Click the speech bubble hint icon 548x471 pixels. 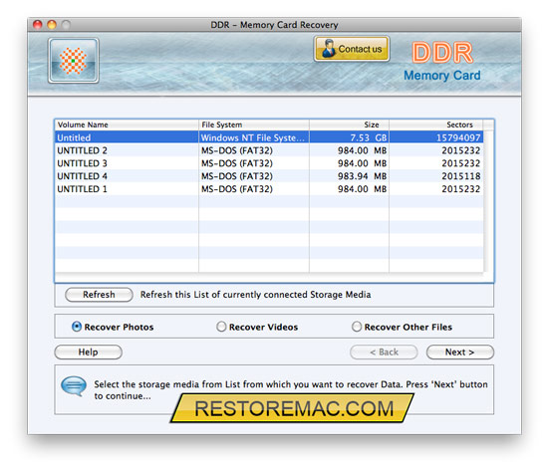[74, 385]
